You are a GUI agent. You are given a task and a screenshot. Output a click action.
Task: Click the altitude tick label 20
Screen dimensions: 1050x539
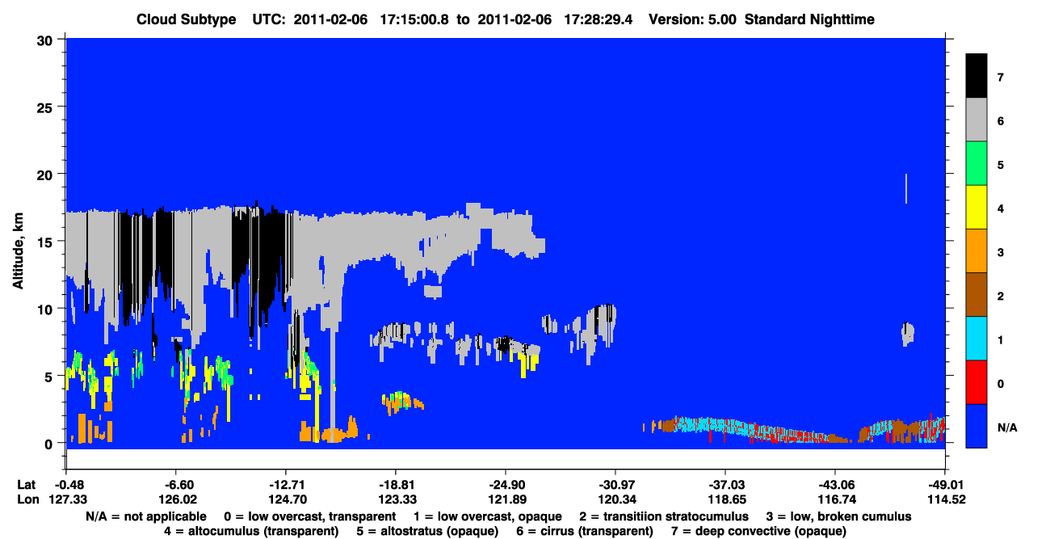coord(47,174)
